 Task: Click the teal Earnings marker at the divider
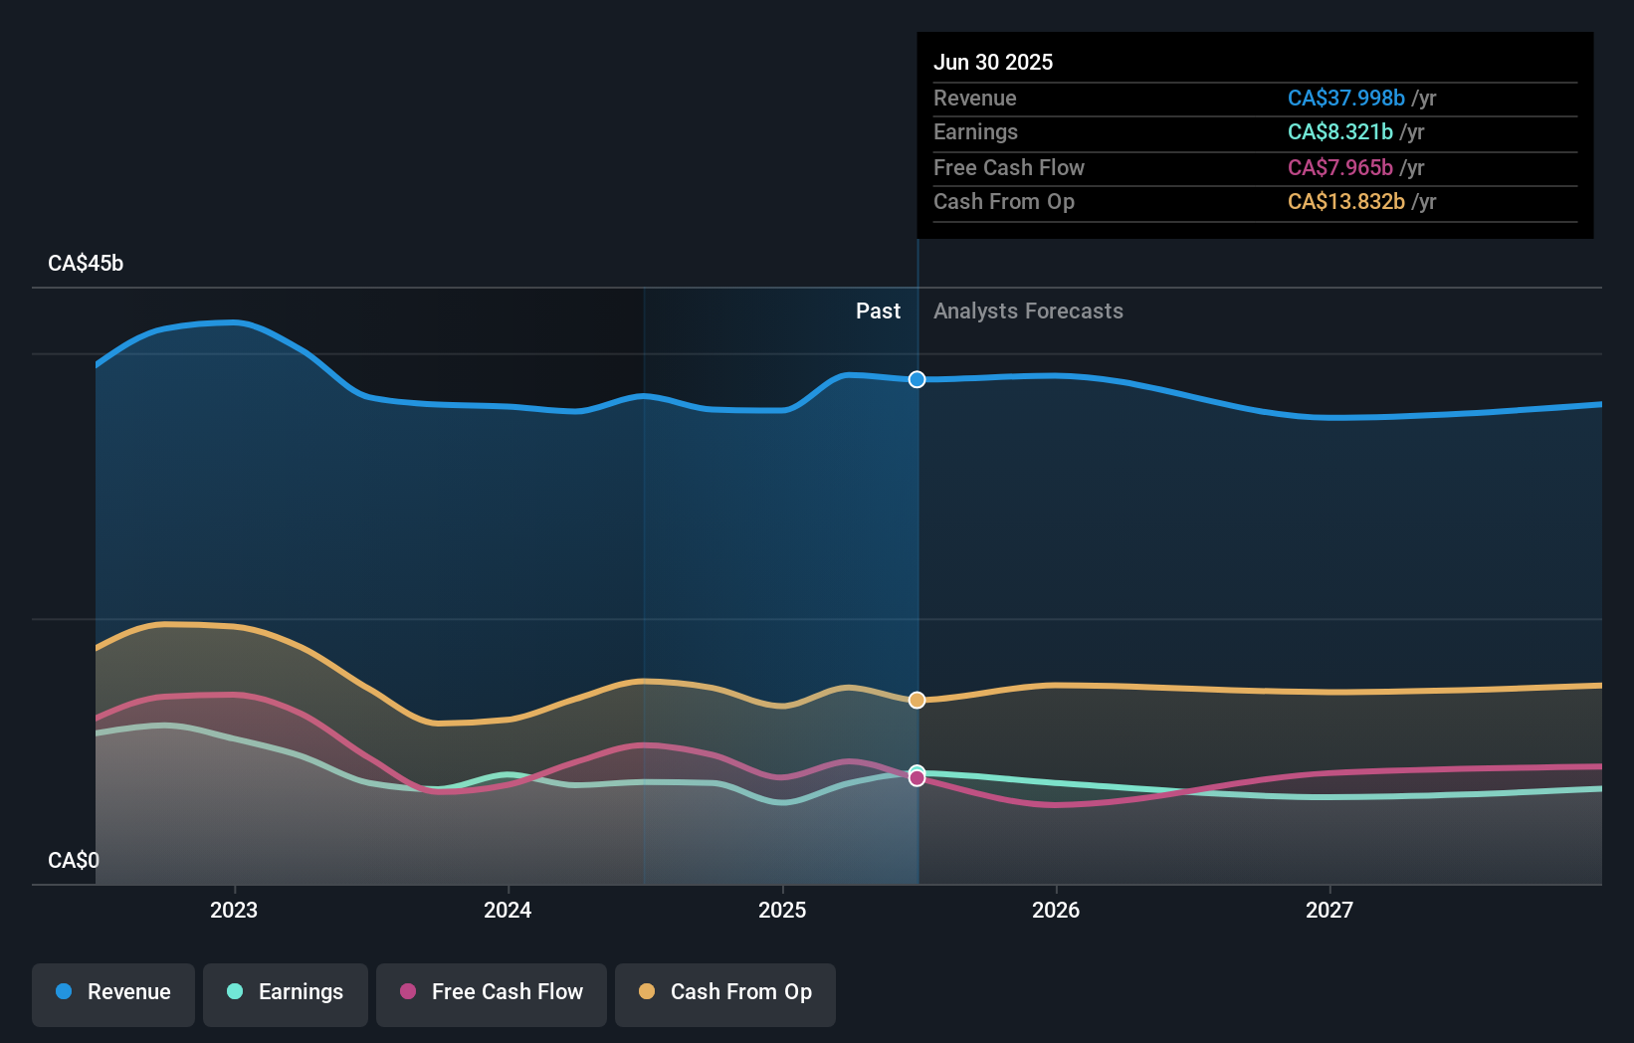(x=917, y=768)
